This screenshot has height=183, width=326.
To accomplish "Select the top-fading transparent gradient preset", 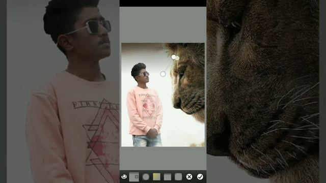I will [x=168, y=177].
